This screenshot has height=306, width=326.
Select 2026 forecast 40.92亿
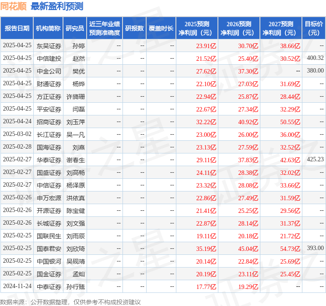click(x=248, y=122)
